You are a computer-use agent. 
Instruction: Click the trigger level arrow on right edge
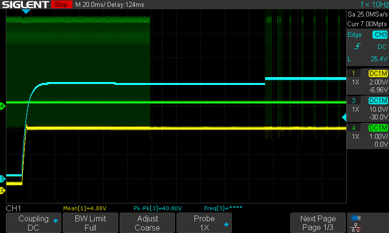click(x=344, y=117)
